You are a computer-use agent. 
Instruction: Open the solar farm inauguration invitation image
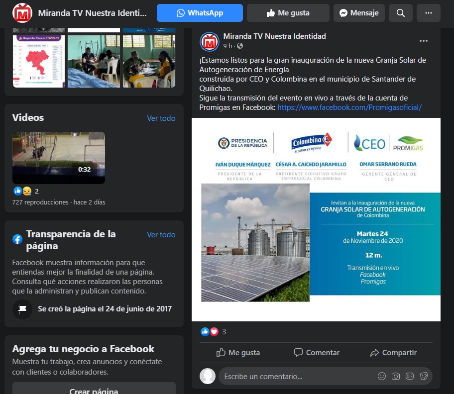click(316, 219)
